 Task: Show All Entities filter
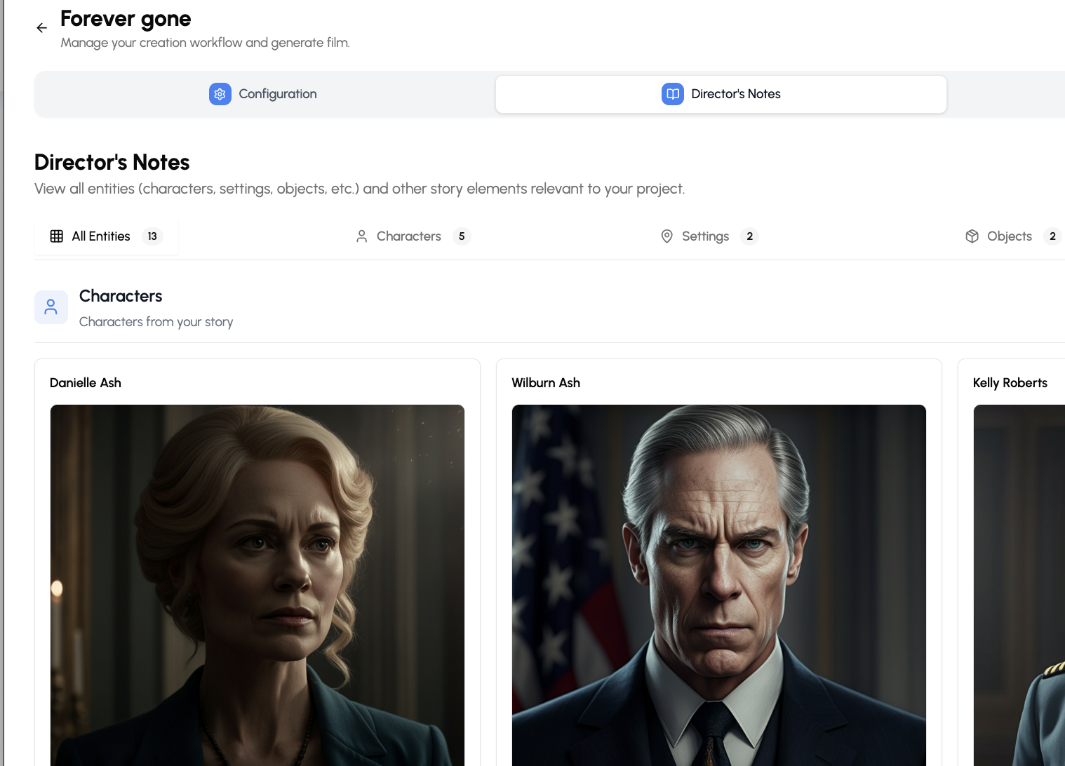point(107,236)
